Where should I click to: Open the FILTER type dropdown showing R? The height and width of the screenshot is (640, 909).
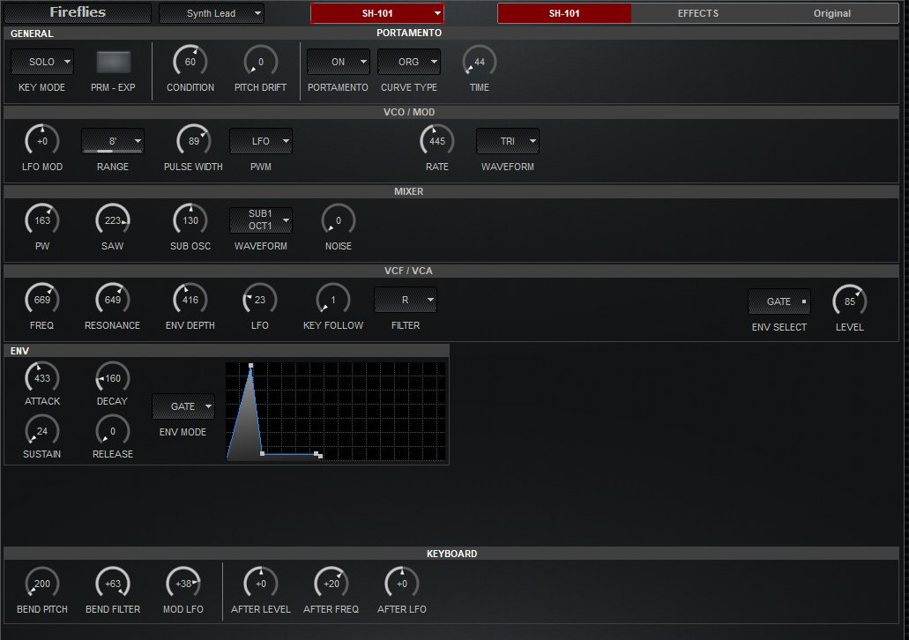[406, 300]
